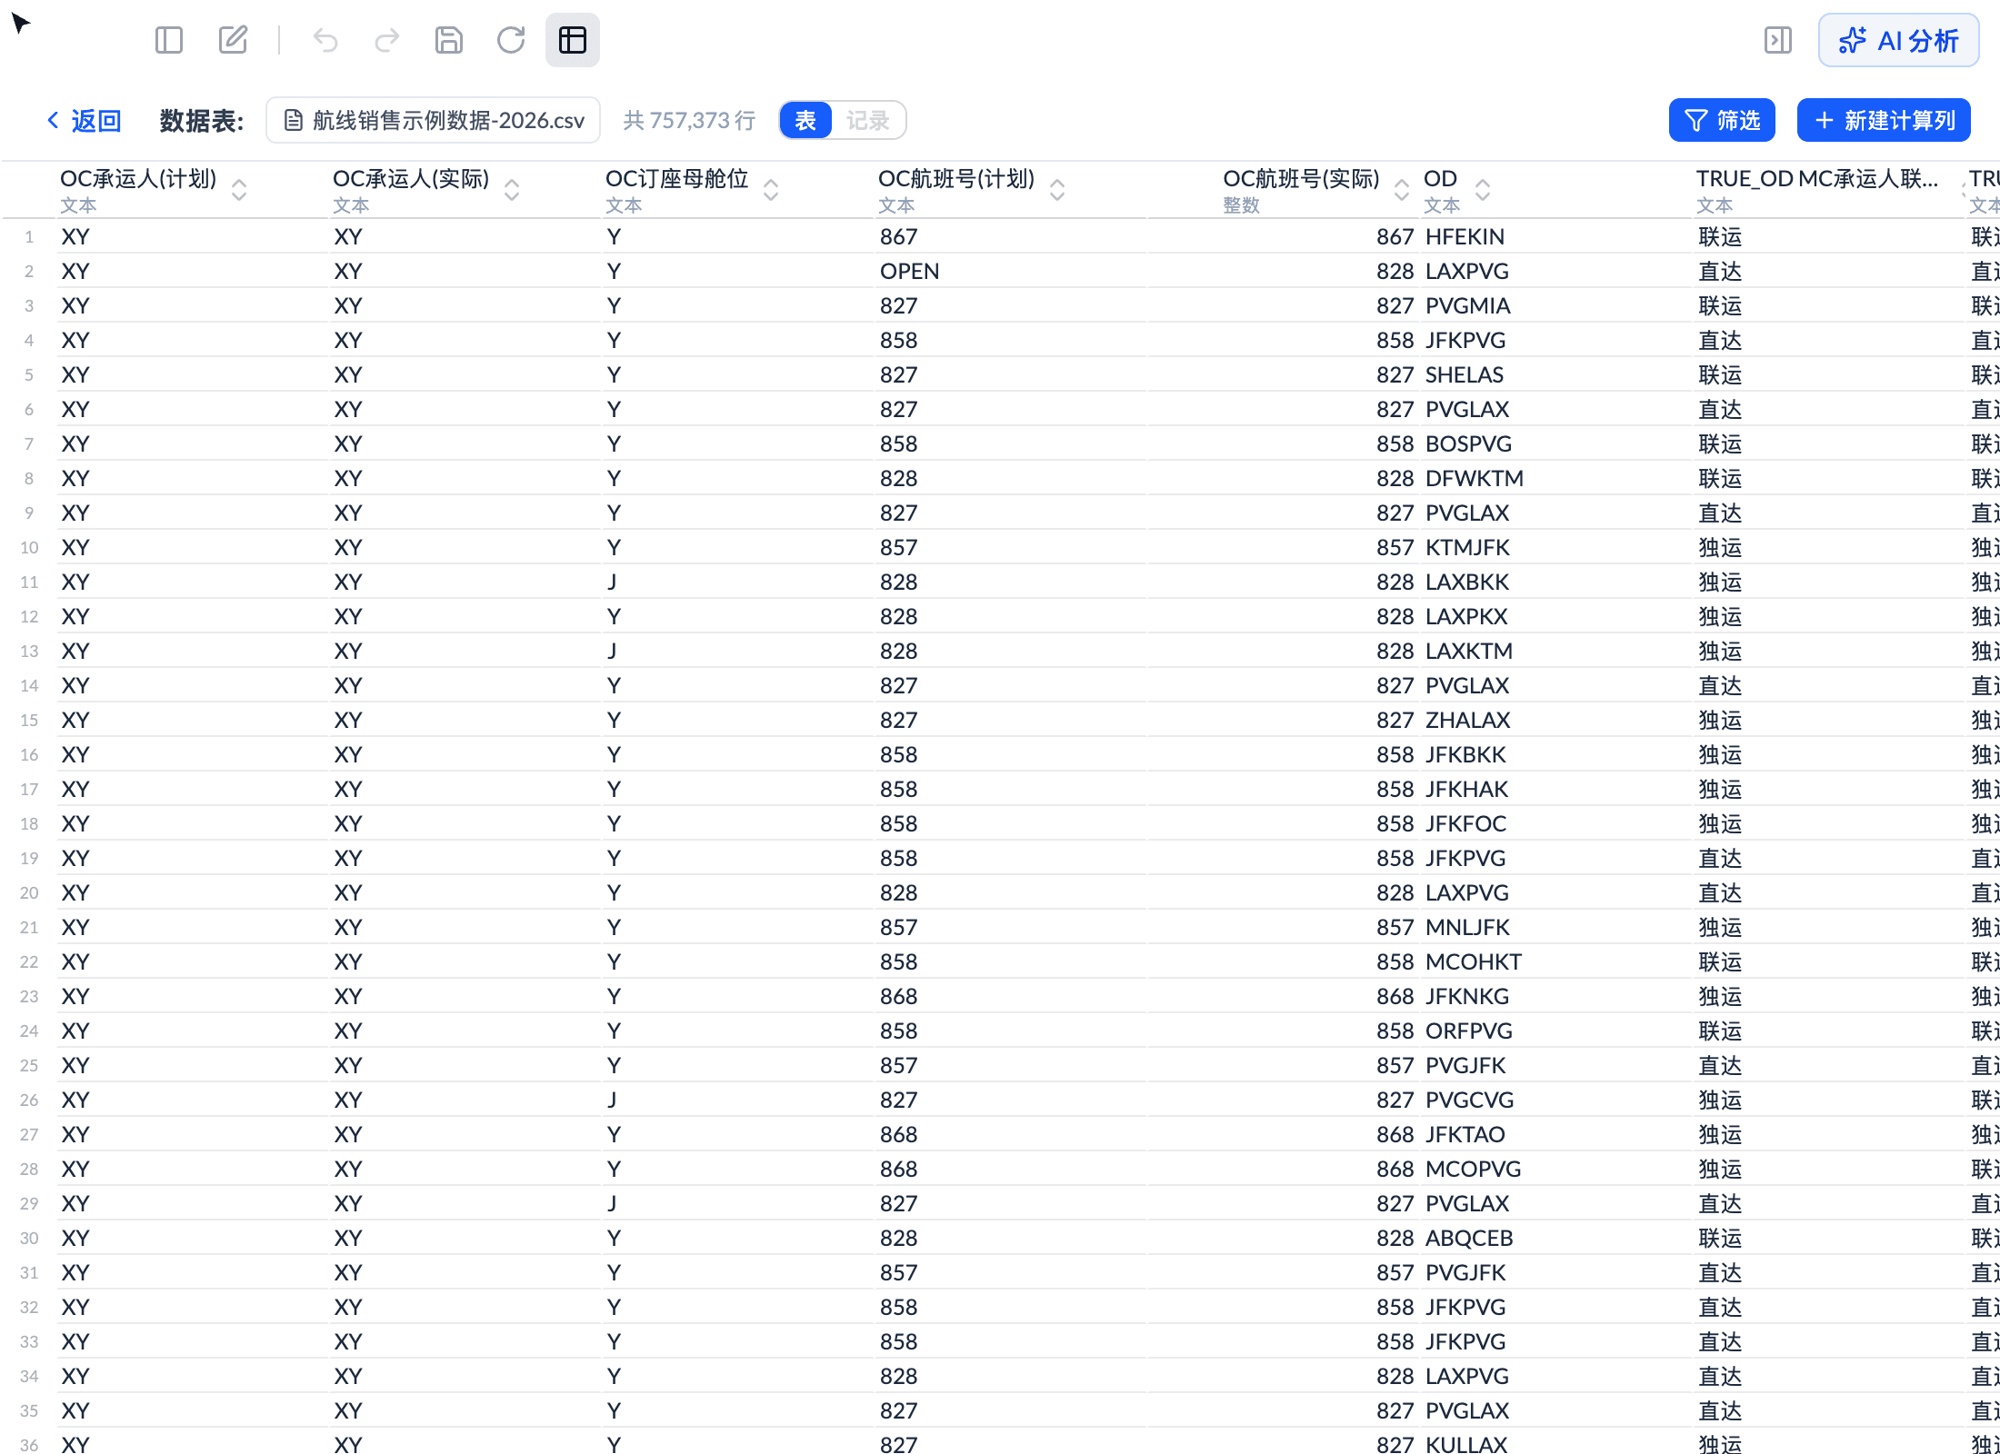2000x1454 pixels.
Task: Click the edit pencil icon
Action: click(233, 40)
